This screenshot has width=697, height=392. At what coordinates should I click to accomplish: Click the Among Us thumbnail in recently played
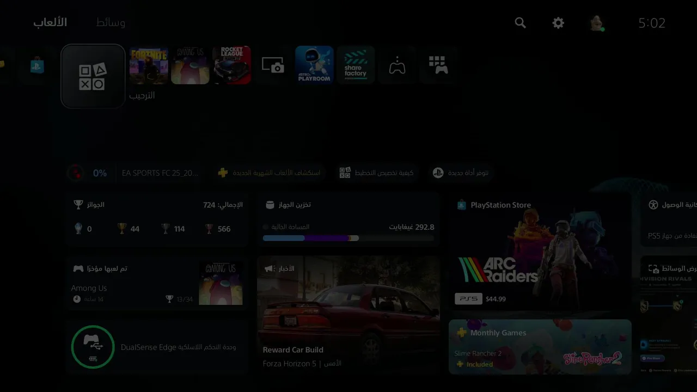(221, 283)
